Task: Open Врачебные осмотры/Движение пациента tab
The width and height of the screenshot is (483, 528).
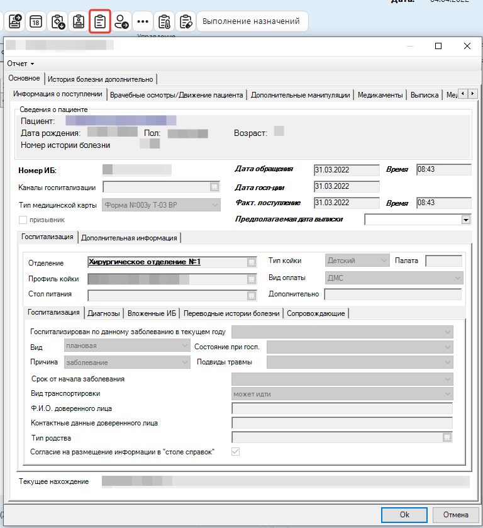Action: [176, 95]
